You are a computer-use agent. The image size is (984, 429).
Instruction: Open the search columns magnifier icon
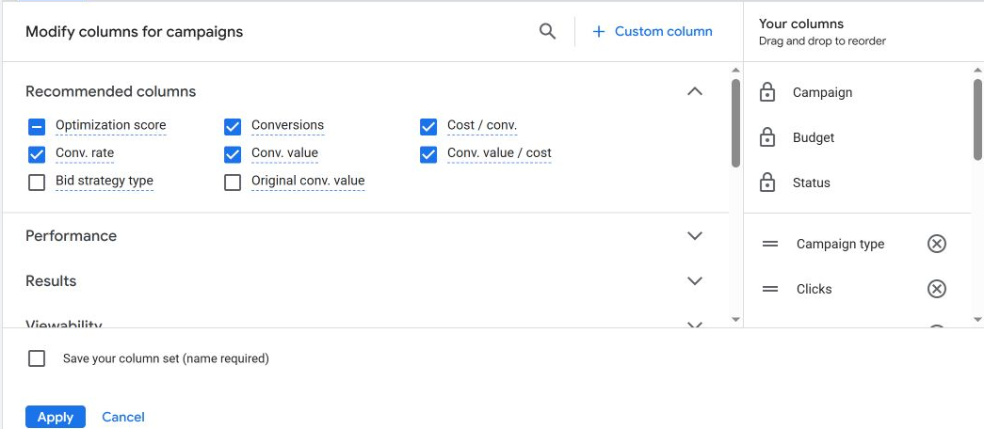click(547, 31)
